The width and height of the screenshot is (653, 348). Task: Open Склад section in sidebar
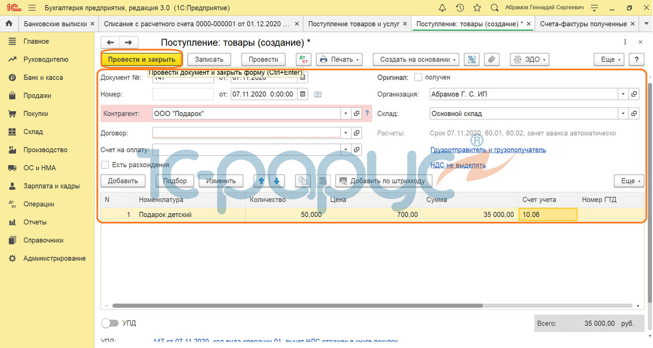point(33,132)
